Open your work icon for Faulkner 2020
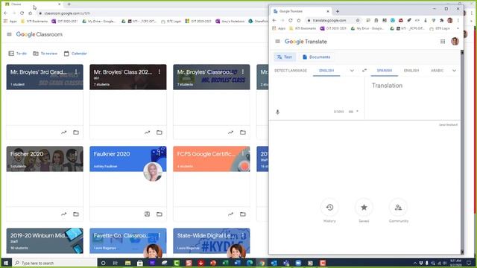Image resolution: width=477 pixels, height=268 pixels. [x=148, y=214]
